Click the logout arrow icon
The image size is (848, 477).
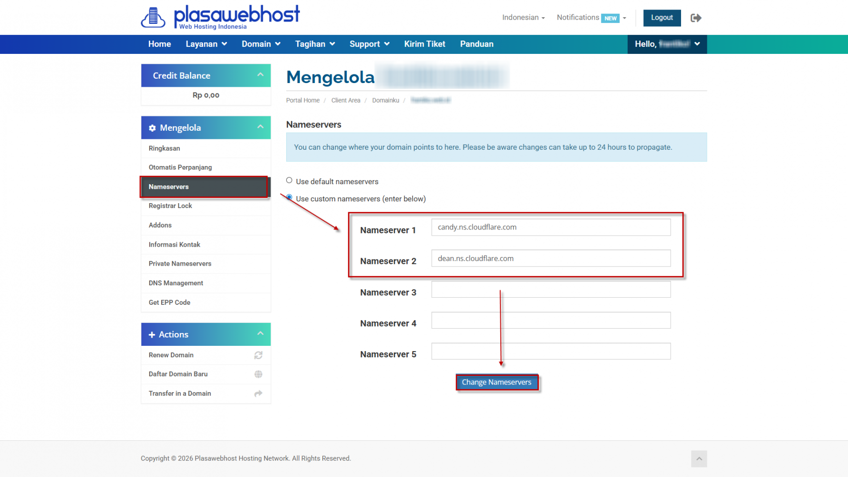tap(696, 18)
